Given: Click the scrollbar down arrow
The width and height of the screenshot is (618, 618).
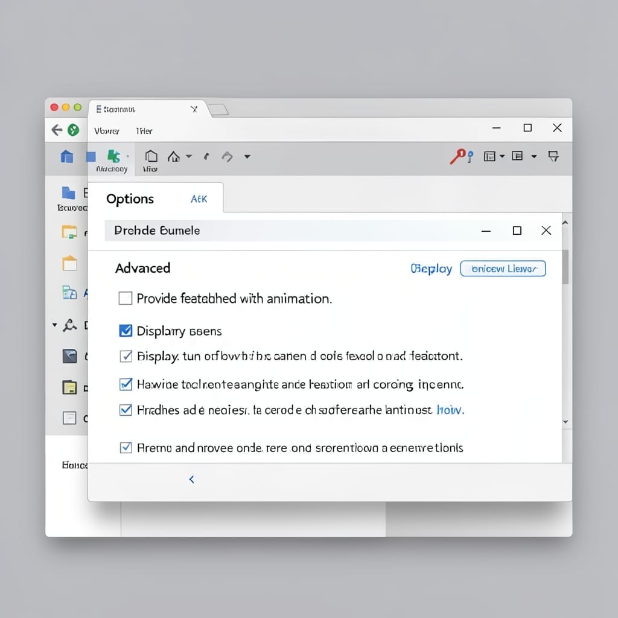Looking at the screenshot, I should pos(565,422).
